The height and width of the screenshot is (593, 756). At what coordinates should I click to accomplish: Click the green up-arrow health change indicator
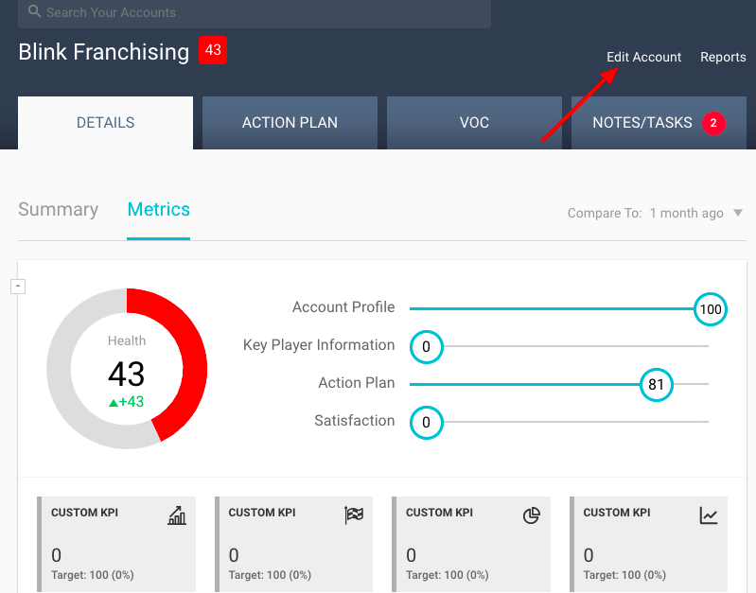114,402
